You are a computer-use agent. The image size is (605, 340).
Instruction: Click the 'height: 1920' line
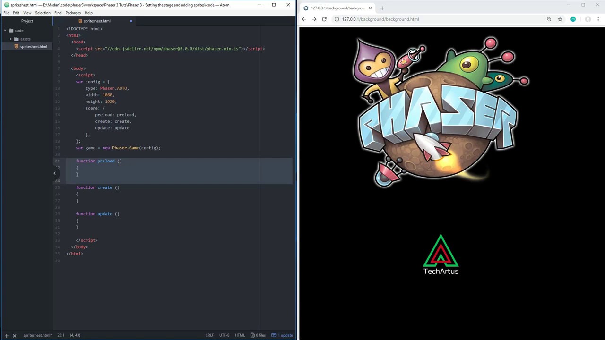pos(101,102)
